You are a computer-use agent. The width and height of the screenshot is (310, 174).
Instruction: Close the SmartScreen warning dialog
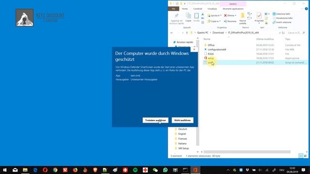click(194, 49)
